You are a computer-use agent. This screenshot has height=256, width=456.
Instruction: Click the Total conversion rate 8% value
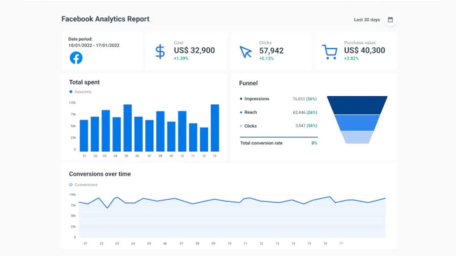(314, 143)
